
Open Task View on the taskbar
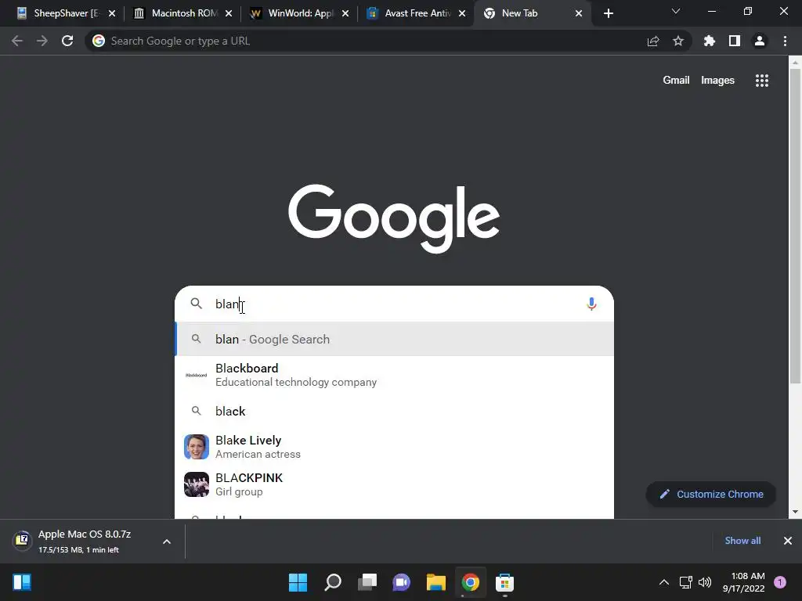tap(367, 582)
